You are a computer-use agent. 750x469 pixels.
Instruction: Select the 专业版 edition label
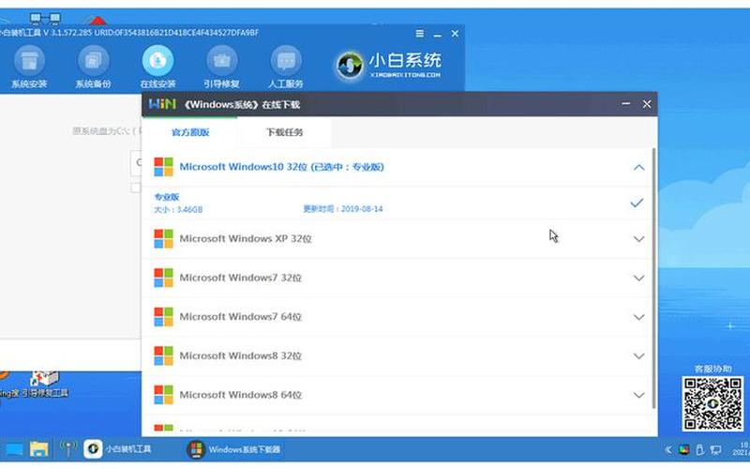click(x=167, y=197)
